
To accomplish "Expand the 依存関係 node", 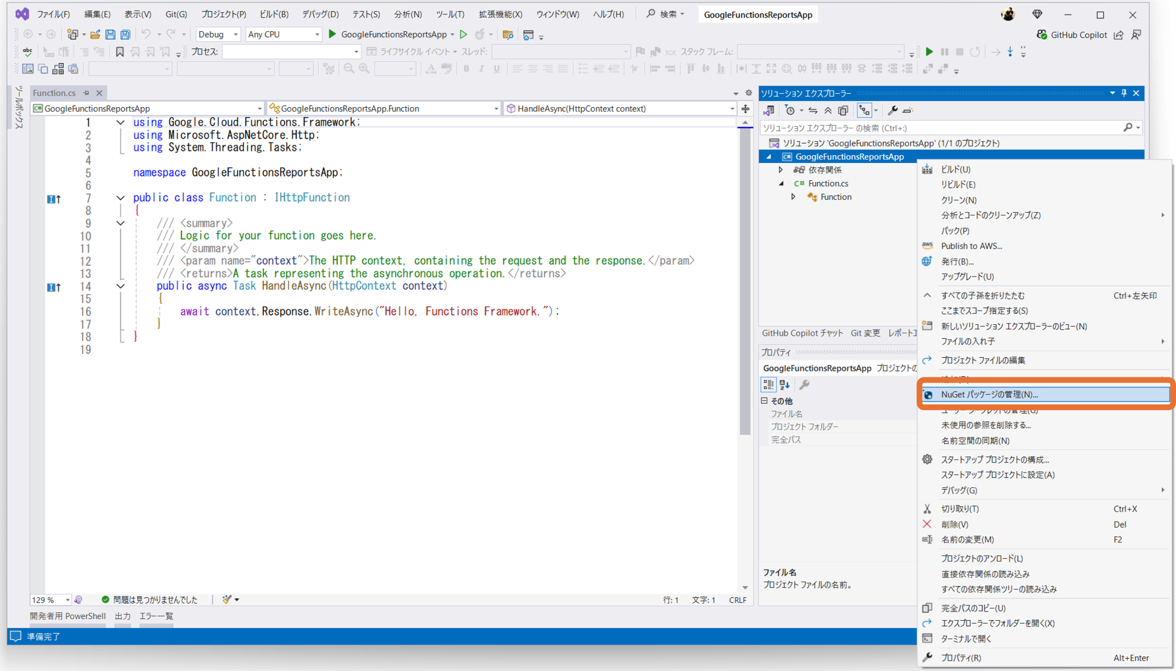I will point(781,170).
